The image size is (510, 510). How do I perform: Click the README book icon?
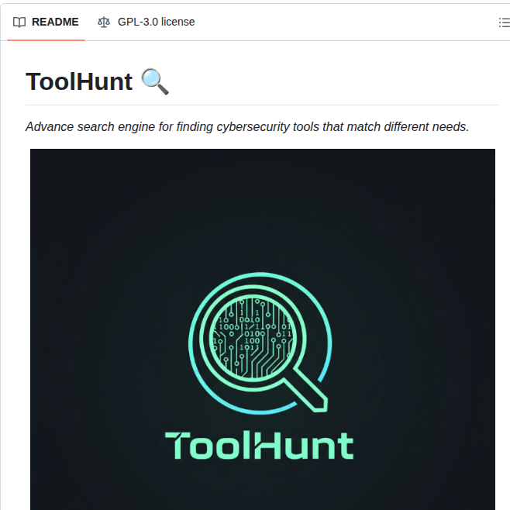coord(19,22)
